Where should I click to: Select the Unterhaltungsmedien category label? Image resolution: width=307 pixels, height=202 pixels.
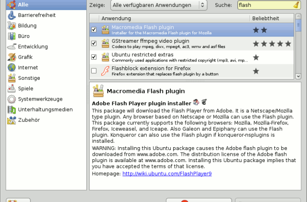point(45,110)
